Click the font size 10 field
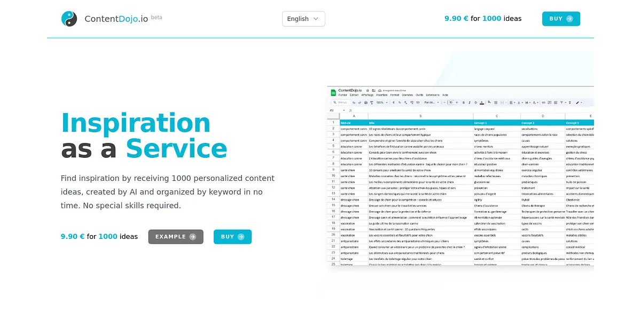 click(x=450, y=102)
